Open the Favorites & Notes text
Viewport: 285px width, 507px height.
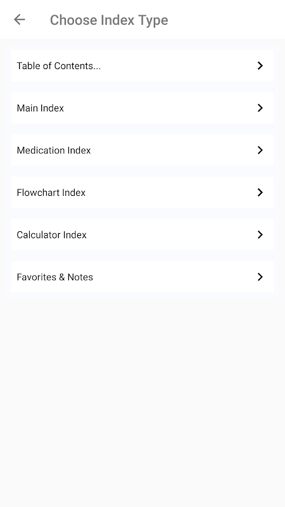[55, 277]
